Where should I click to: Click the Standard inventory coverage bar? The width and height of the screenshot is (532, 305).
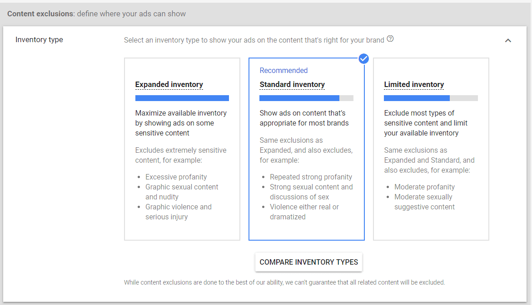coord(306,98)
